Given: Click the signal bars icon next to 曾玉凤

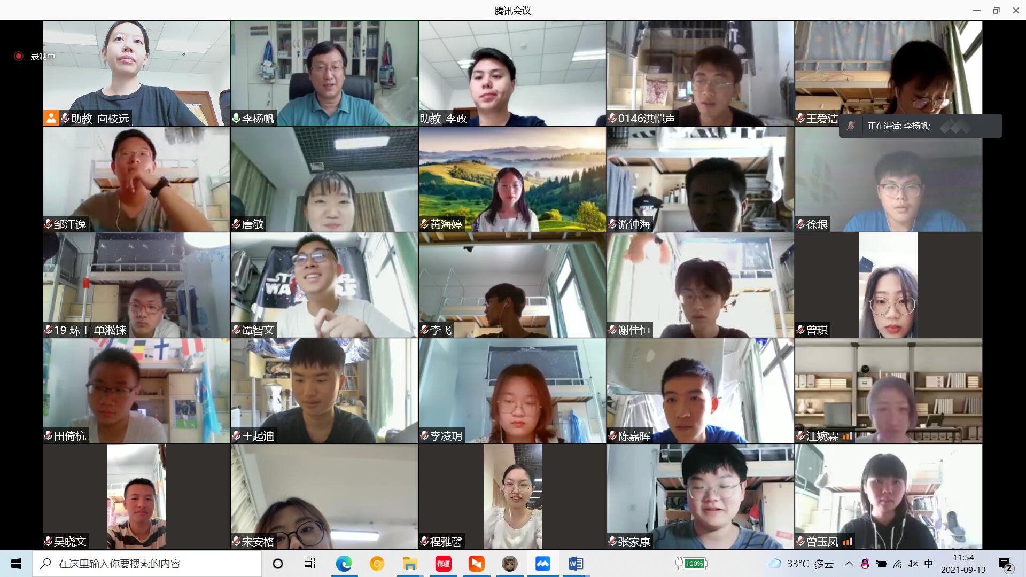Looking at the screenshot, I should click(847, 542).
